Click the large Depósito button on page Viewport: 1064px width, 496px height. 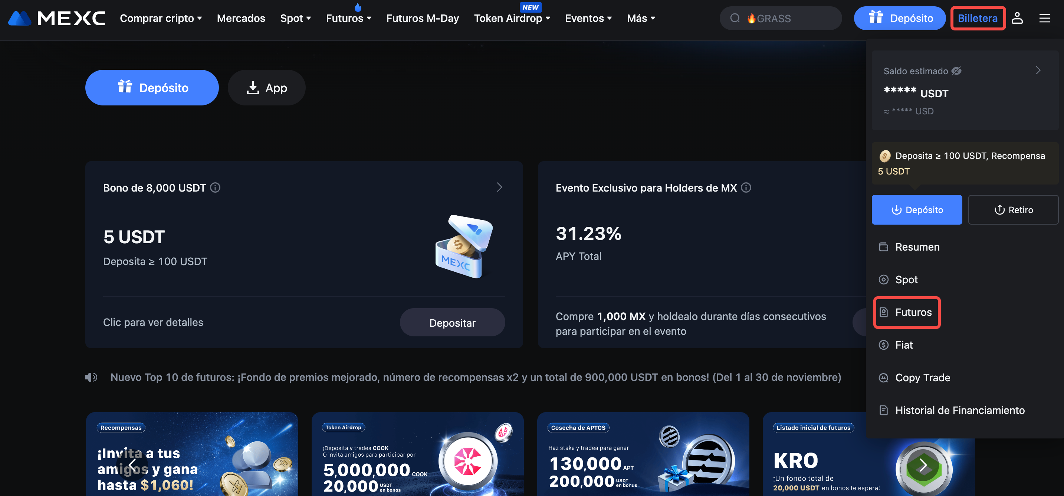click(x=152, y=88)
